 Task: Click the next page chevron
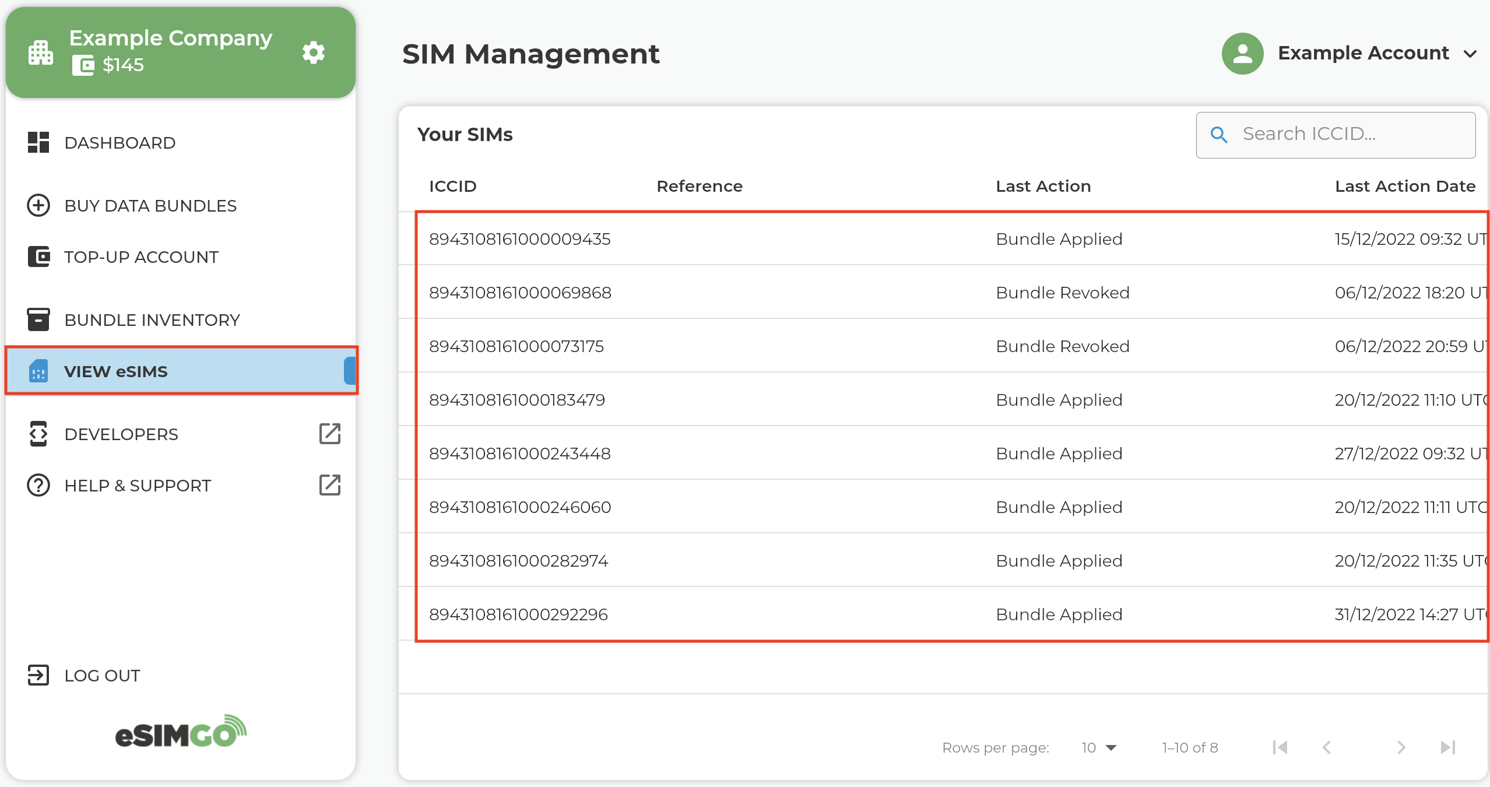(1401, 747)
